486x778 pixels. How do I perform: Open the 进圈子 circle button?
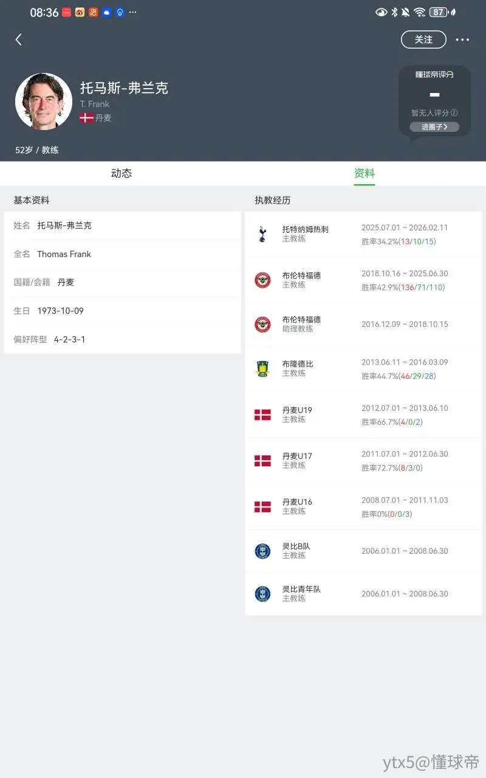434,127
